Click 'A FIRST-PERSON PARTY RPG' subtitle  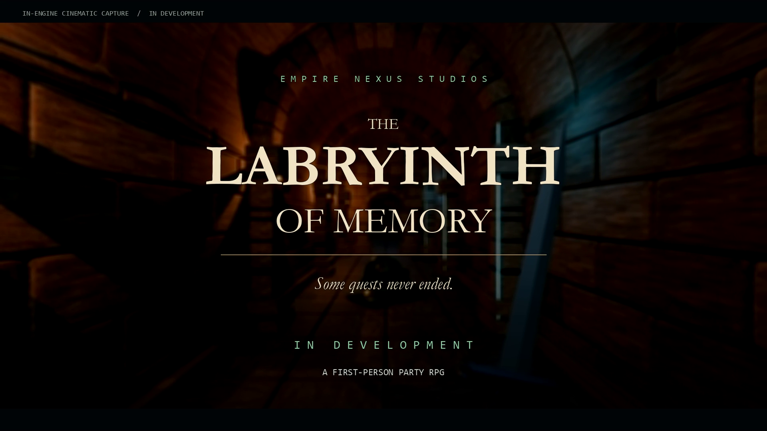click(x=383, y=372)
